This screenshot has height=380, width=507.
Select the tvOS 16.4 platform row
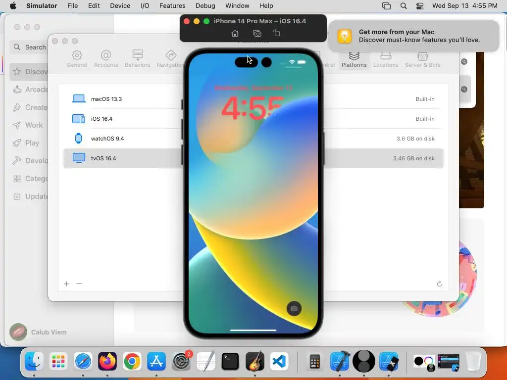253,158
